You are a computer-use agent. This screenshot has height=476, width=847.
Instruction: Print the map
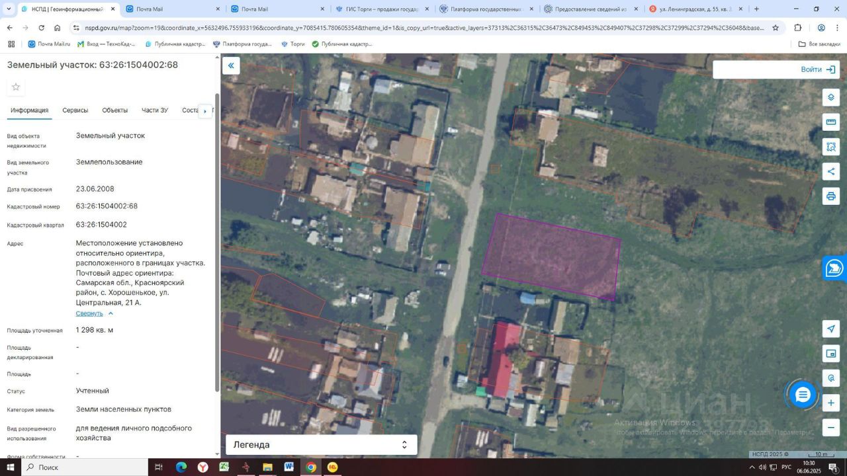pos(831,196)
